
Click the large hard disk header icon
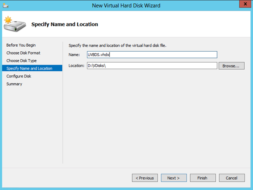[x=15, y=24]
